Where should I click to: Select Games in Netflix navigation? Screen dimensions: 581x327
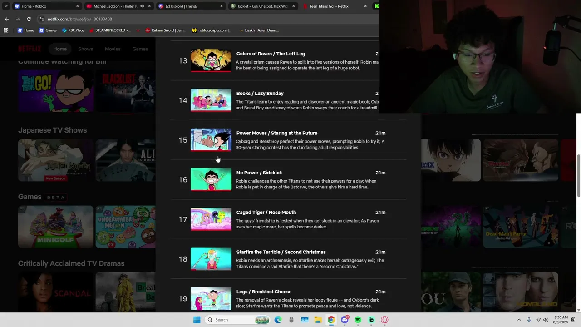[140, 49]
